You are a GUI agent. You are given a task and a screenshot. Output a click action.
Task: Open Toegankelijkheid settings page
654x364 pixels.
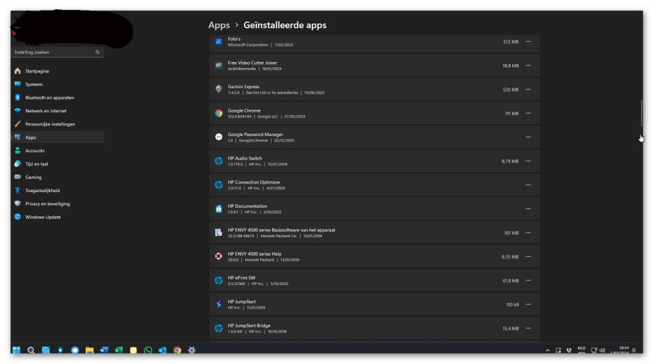(x=43, y=190)
